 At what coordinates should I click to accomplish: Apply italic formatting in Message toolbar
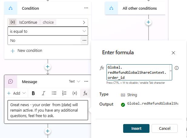tap(44, 93)
